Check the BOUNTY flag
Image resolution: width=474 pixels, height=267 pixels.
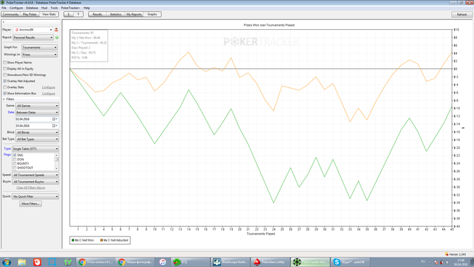(x=14, y=163)
